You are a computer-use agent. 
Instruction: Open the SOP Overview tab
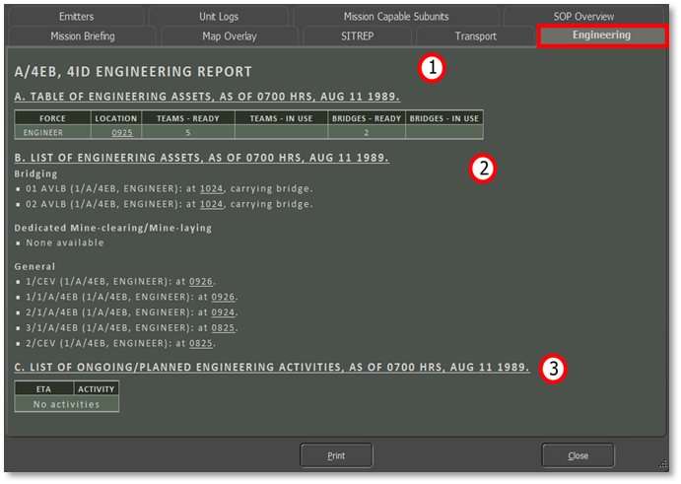[x=583, y=17]
